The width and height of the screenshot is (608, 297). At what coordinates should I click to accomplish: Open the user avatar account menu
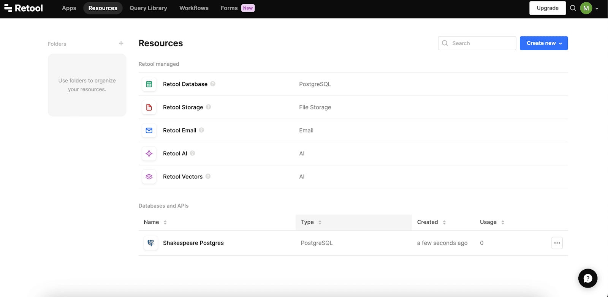coord(586,8)
